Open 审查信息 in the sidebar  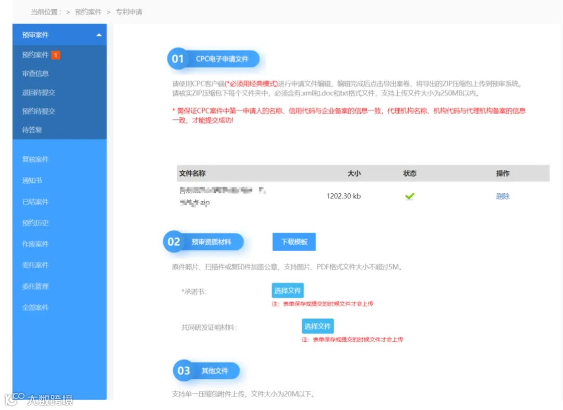[x=35, y=73]
